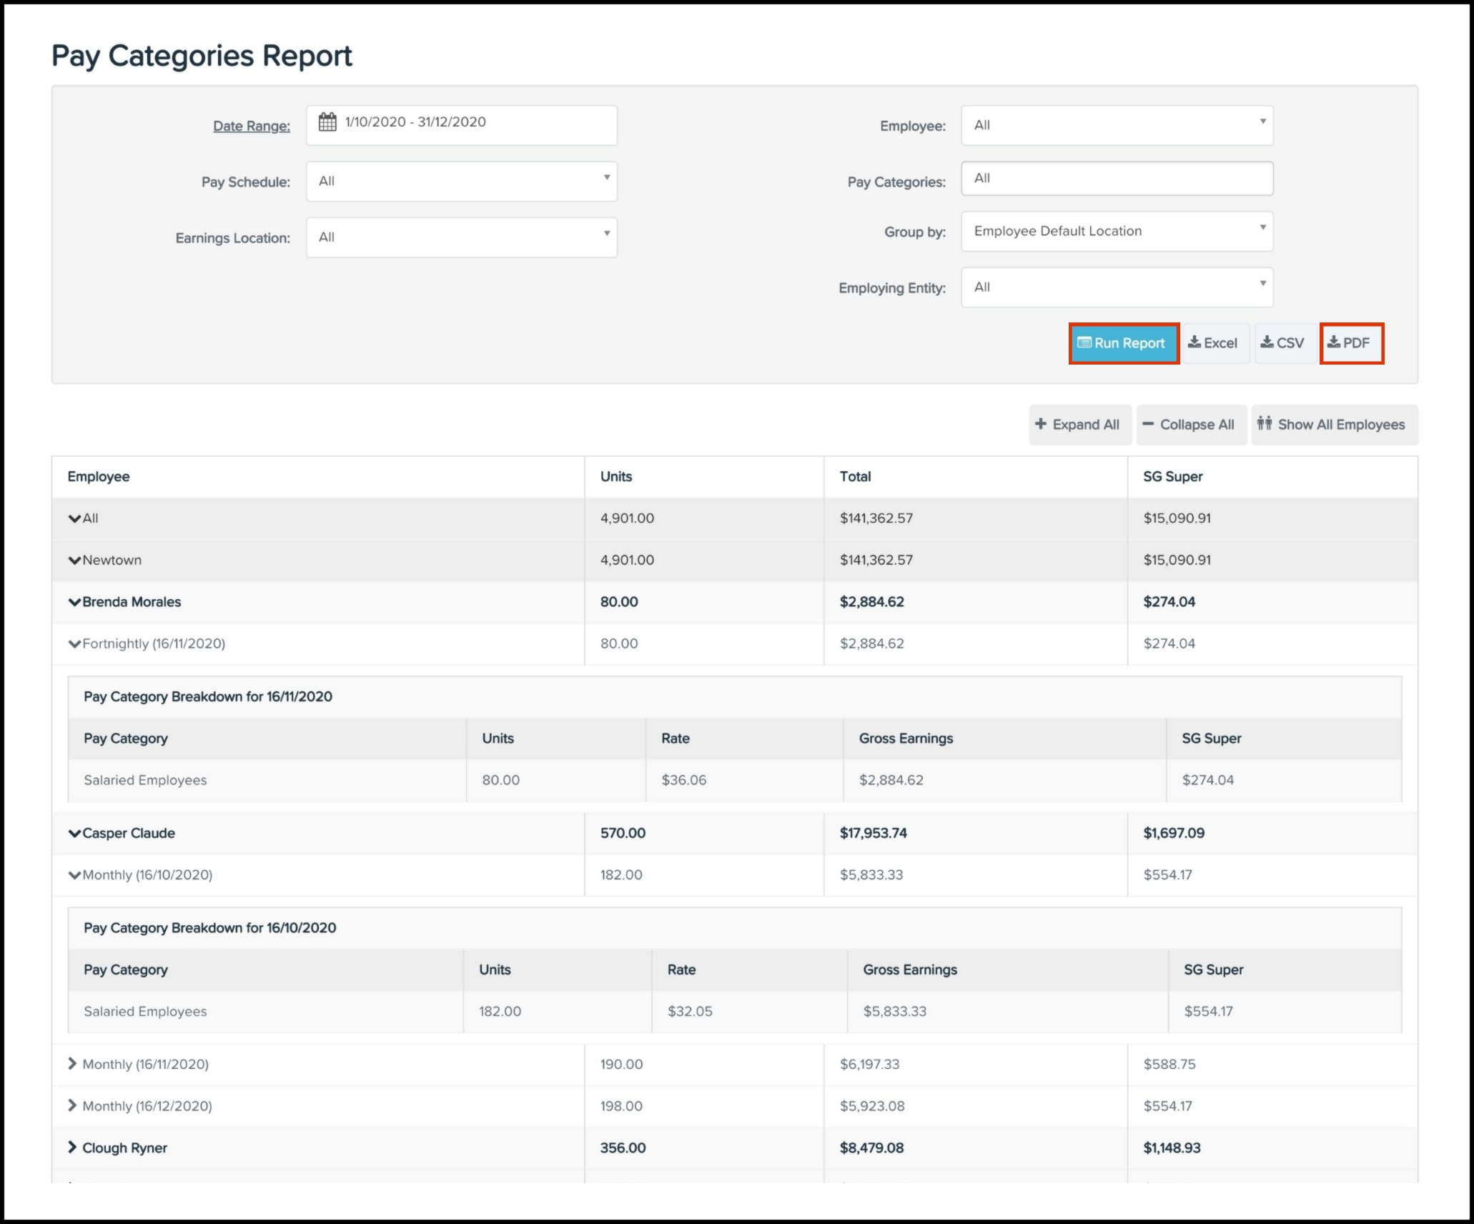Click the report icon inside Run Report

[1087, 343]
